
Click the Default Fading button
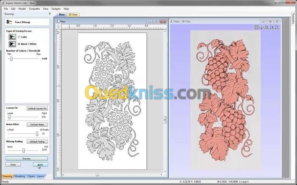pos(37,141)
